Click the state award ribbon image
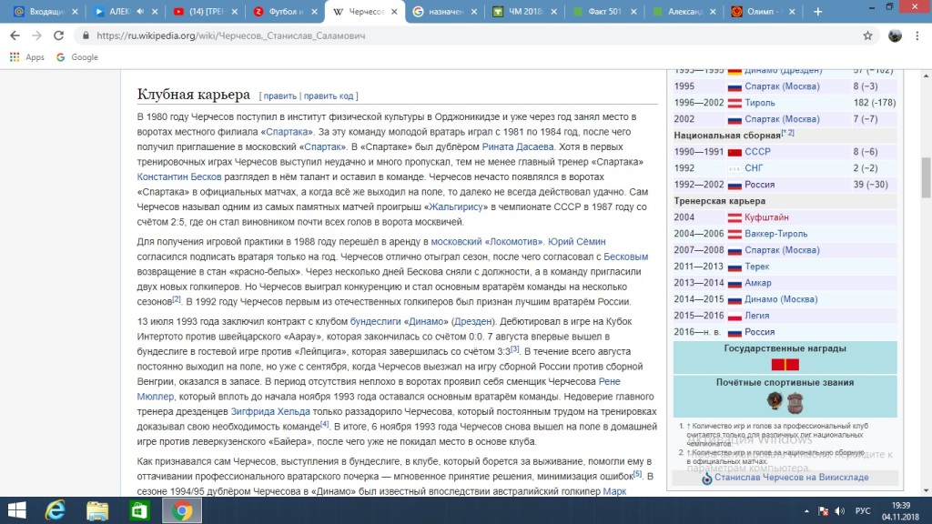The height and width of the screenshot is (524, 932). point(785,364)
